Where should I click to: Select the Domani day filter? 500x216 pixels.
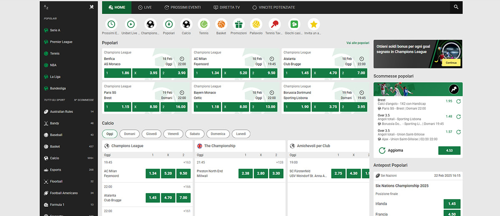point(129,134)
